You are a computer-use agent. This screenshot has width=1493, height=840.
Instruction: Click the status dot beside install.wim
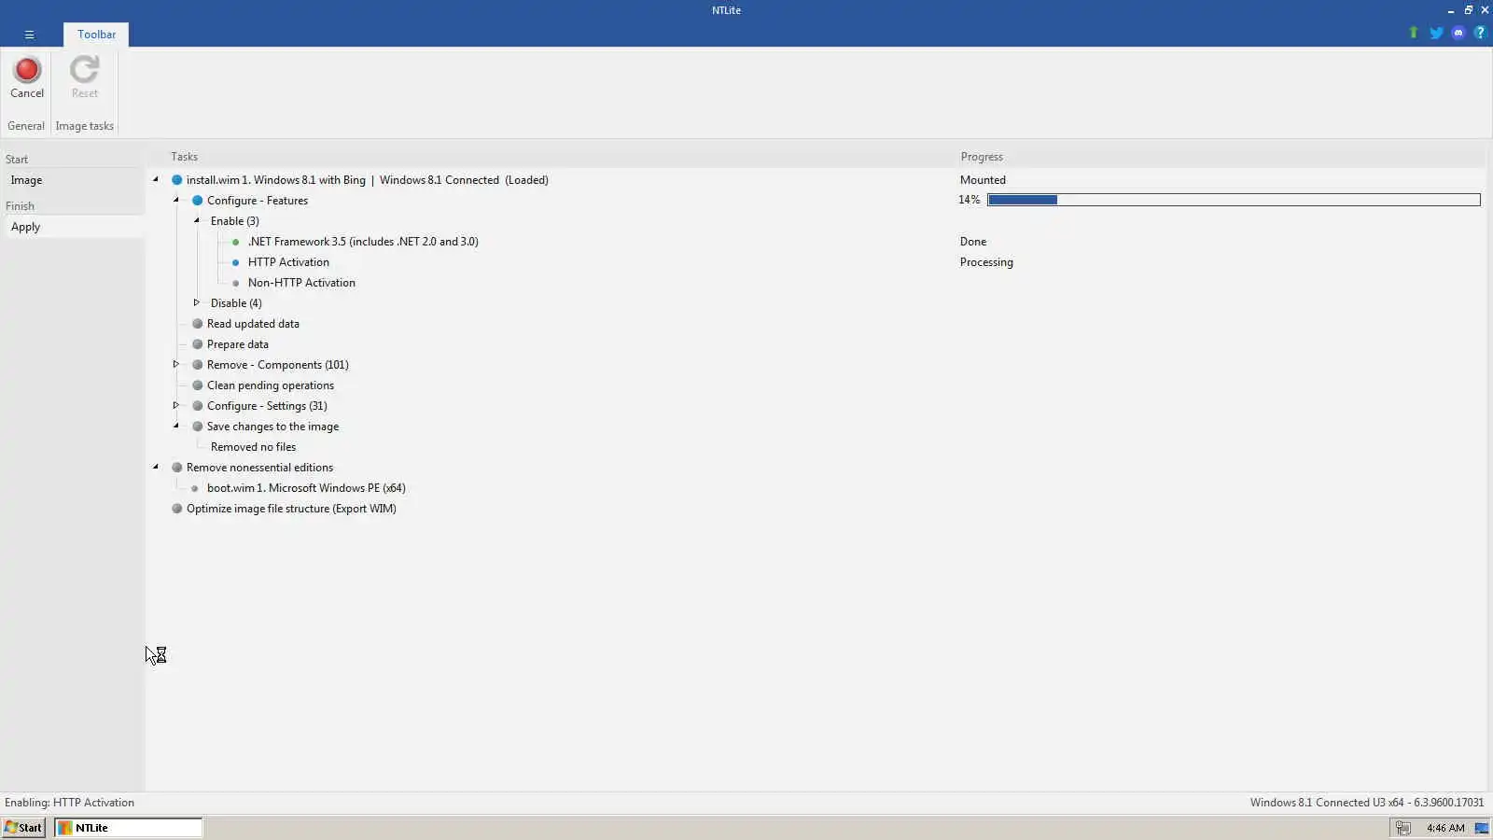pos(176,180)
